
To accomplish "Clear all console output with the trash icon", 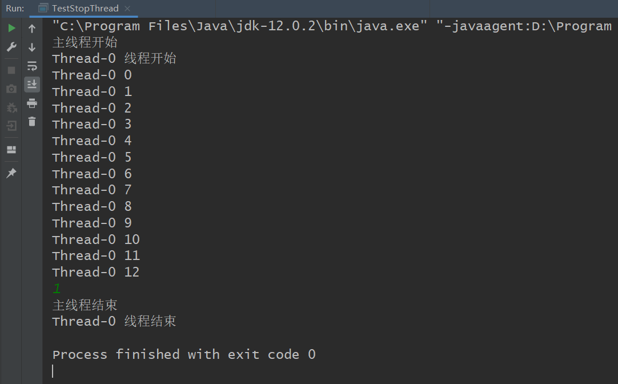I will 32,122.
